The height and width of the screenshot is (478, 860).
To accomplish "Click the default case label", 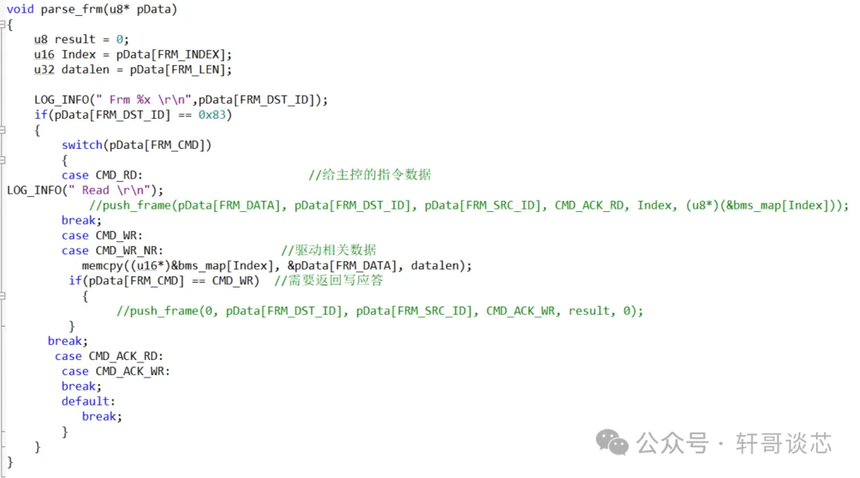I will click(88, 402).
